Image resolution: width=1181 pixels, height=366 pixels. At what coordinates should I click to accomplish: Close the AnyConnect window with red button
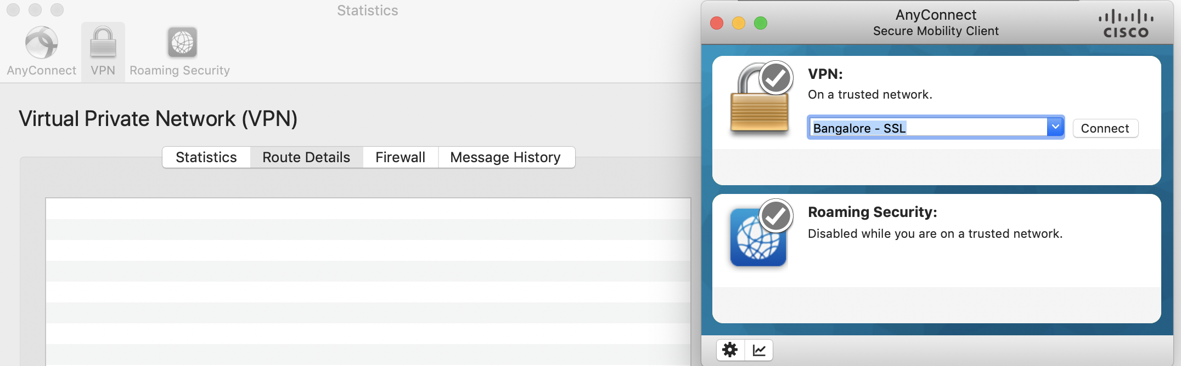(x=717, y=23)
